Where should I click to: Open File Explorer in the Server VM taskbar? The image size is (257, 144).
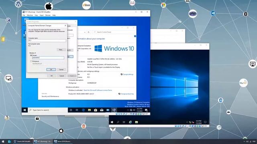pos(137,122)
